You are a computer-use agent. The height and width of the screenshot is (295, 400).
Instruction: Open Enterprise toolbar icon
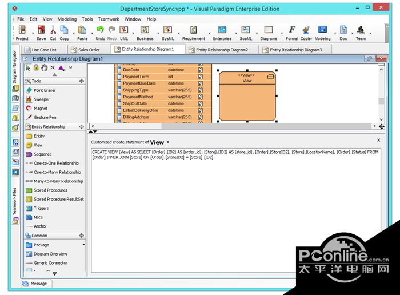click(222, 30)
